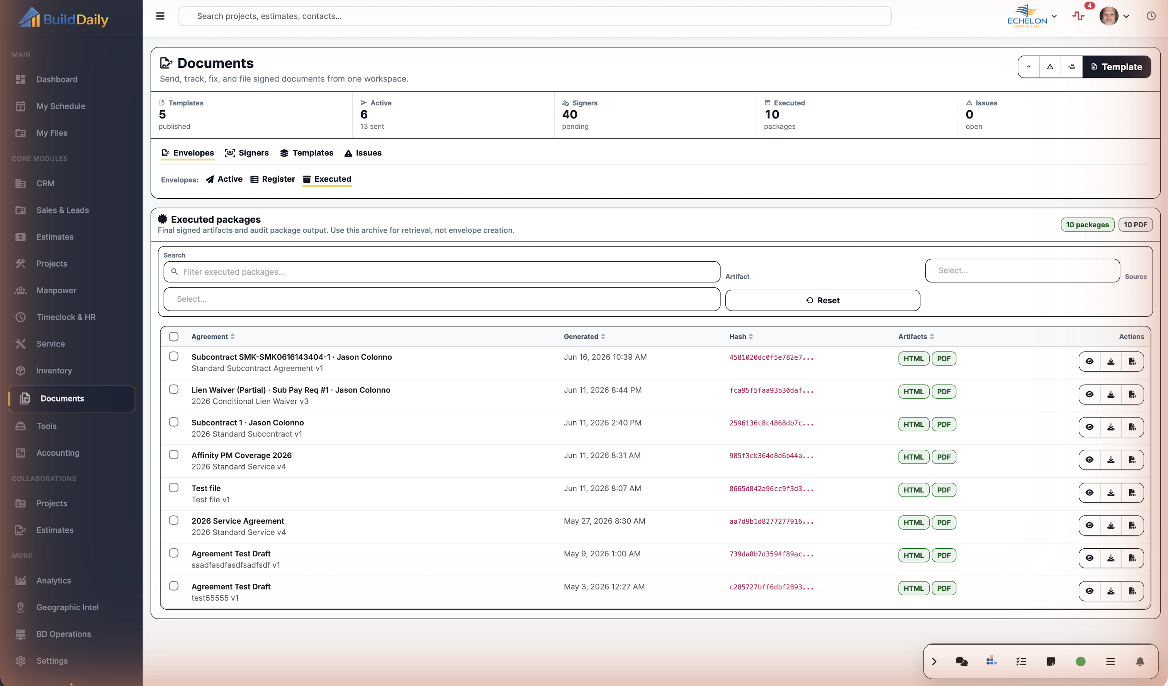Image resolution: width=1168 pixels, height=686 pixels.
Task: Open the list menu icon in dock
Action: pos(1110,661)
